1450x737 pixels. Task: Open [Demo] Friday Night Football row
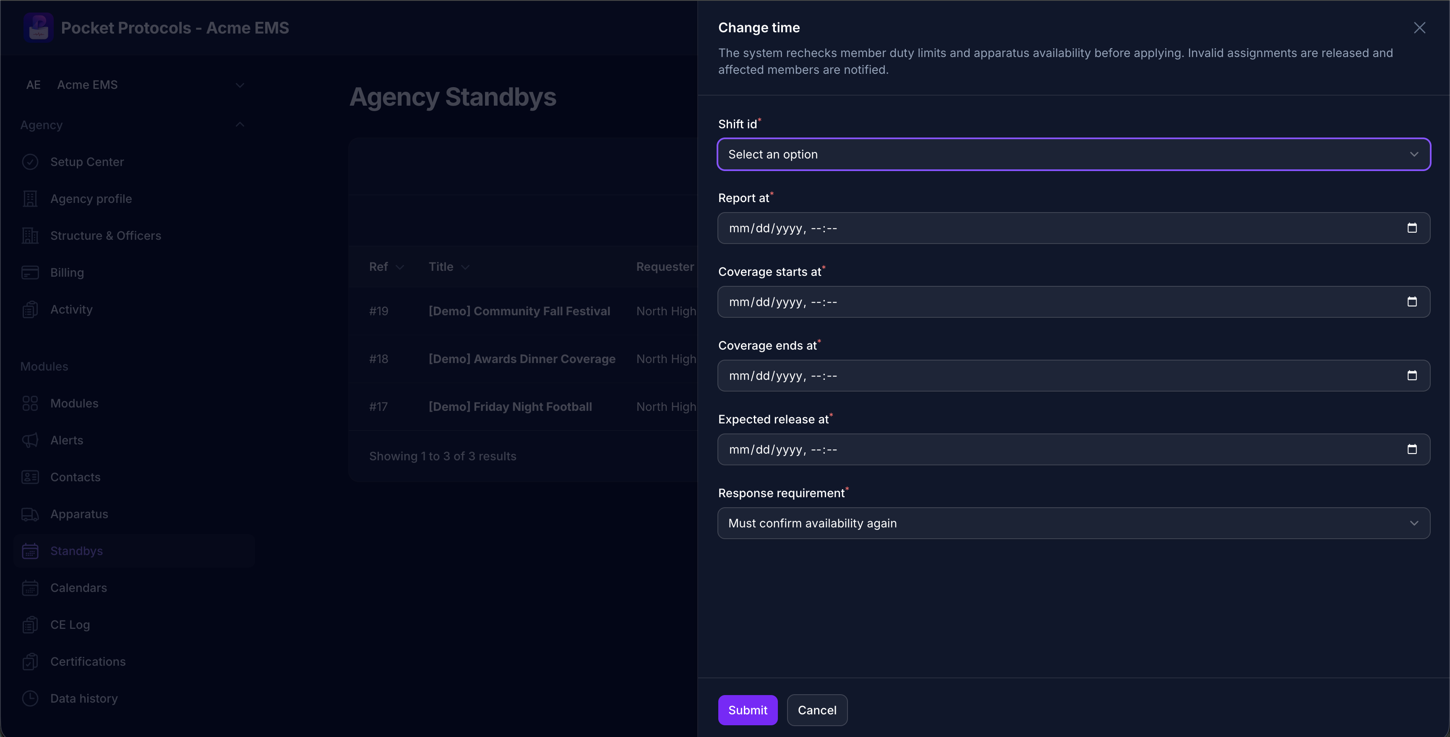(510, 407)
